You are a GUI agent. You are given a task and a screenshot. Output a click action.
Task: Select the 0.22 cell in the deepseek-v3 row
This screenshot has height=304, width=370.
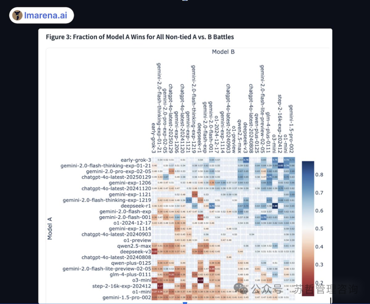[x=154, y=252]
